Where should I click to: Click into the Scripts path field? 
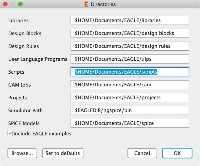coord(130,72)
